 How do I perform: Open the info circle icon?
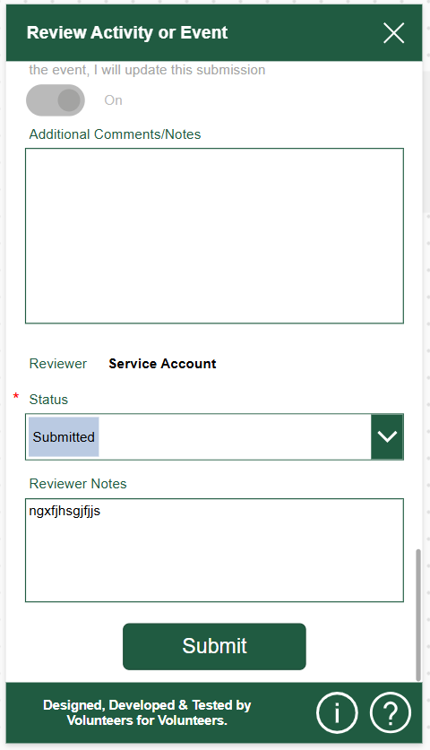(337, 712)
